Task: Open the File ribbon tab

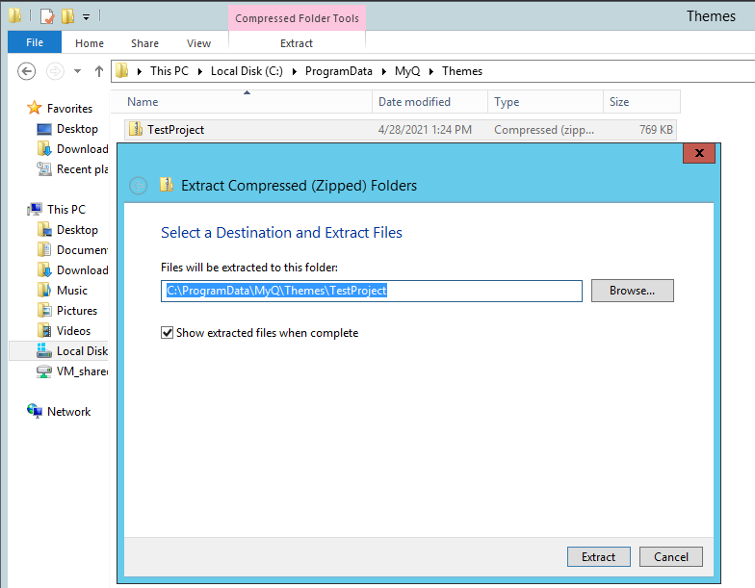Action: tap(35, 42)
